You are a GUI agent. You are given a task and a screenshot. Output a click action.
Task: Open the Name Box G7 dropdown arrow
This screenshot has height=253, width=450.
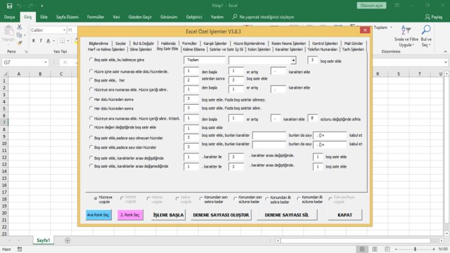pyautogui.click(x=46, y=62)
